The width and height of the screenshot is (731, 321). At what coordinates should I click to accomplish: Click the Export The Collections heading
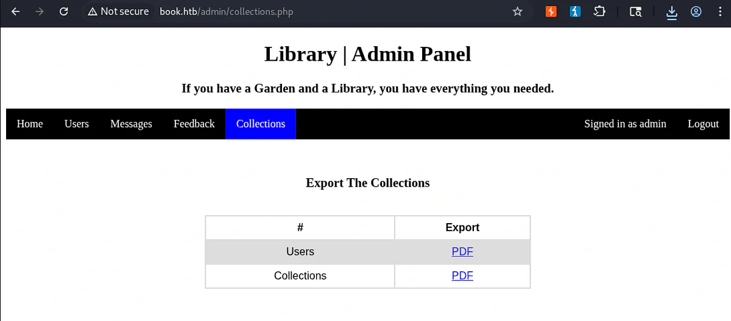tap(367, 183)
